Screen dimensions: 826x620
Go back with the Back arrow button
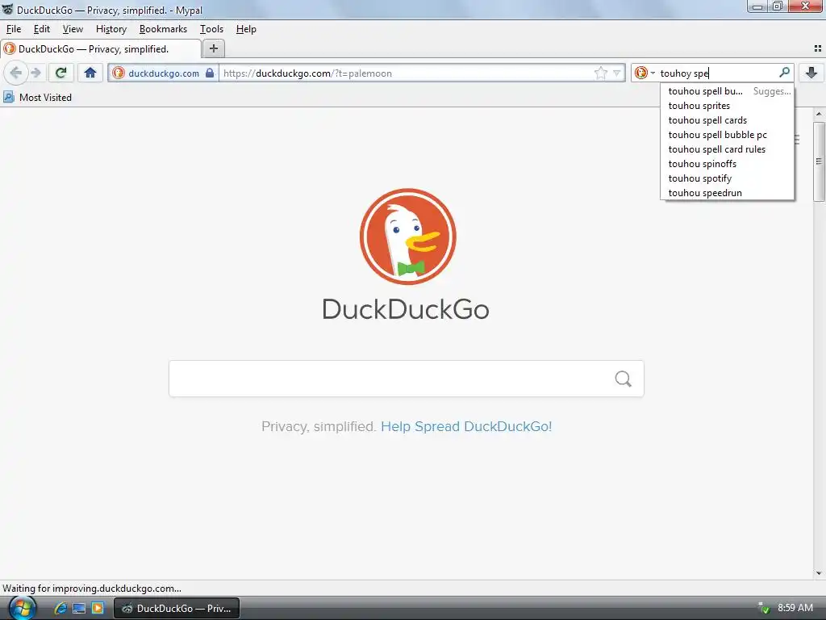point(16,73)
